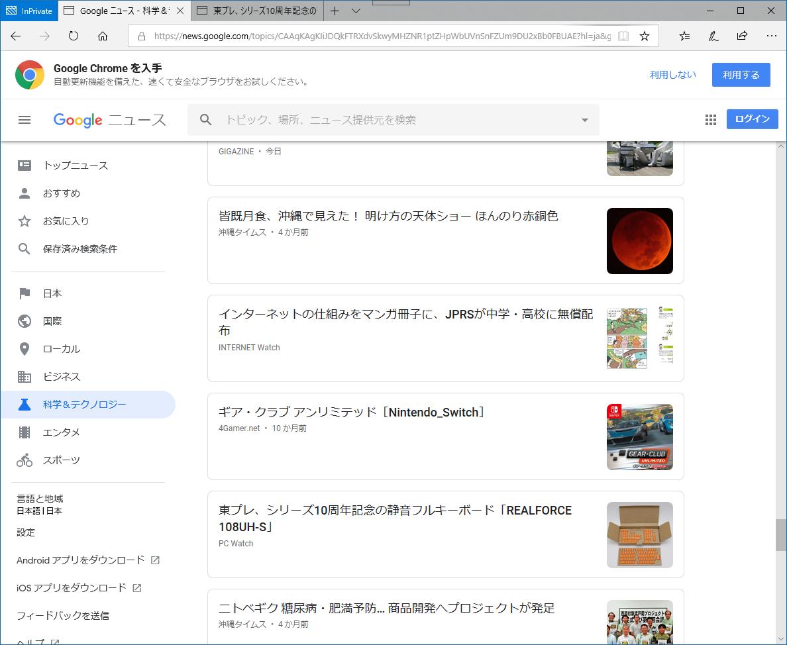Open Android アプリをダウンロード link
787x645 pixels.
coord(88,560)
